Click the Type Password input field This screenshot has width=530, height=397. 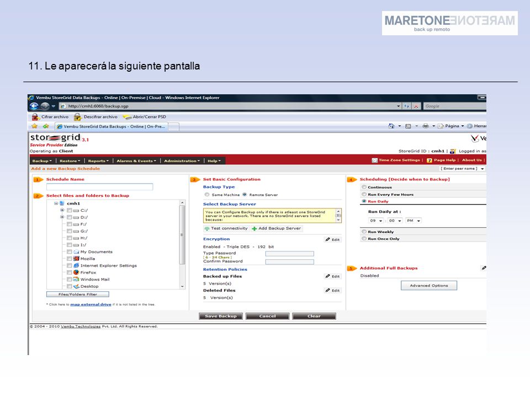pos(290,254)
